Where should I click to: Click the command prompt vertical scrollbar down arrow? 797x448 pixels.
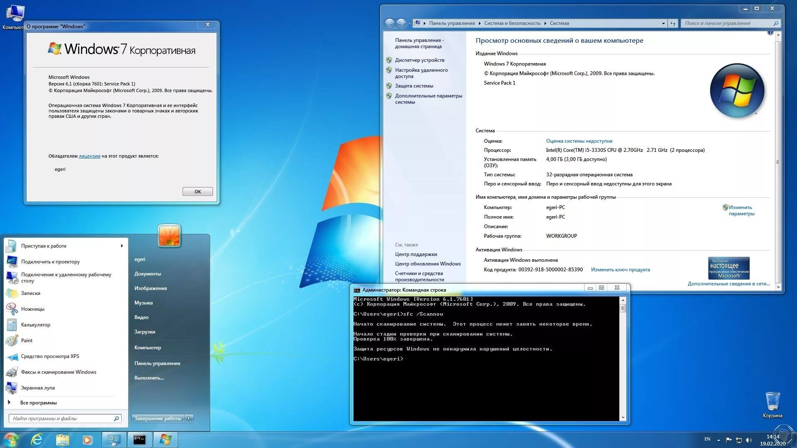(x=623, y=418)
